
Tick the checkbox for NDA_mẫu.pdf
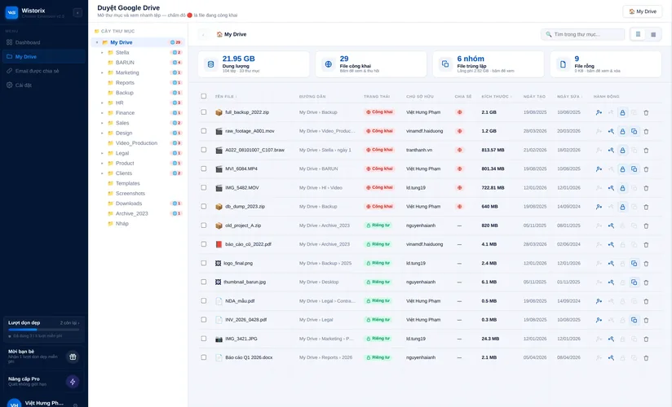click(x=204, y=301)
